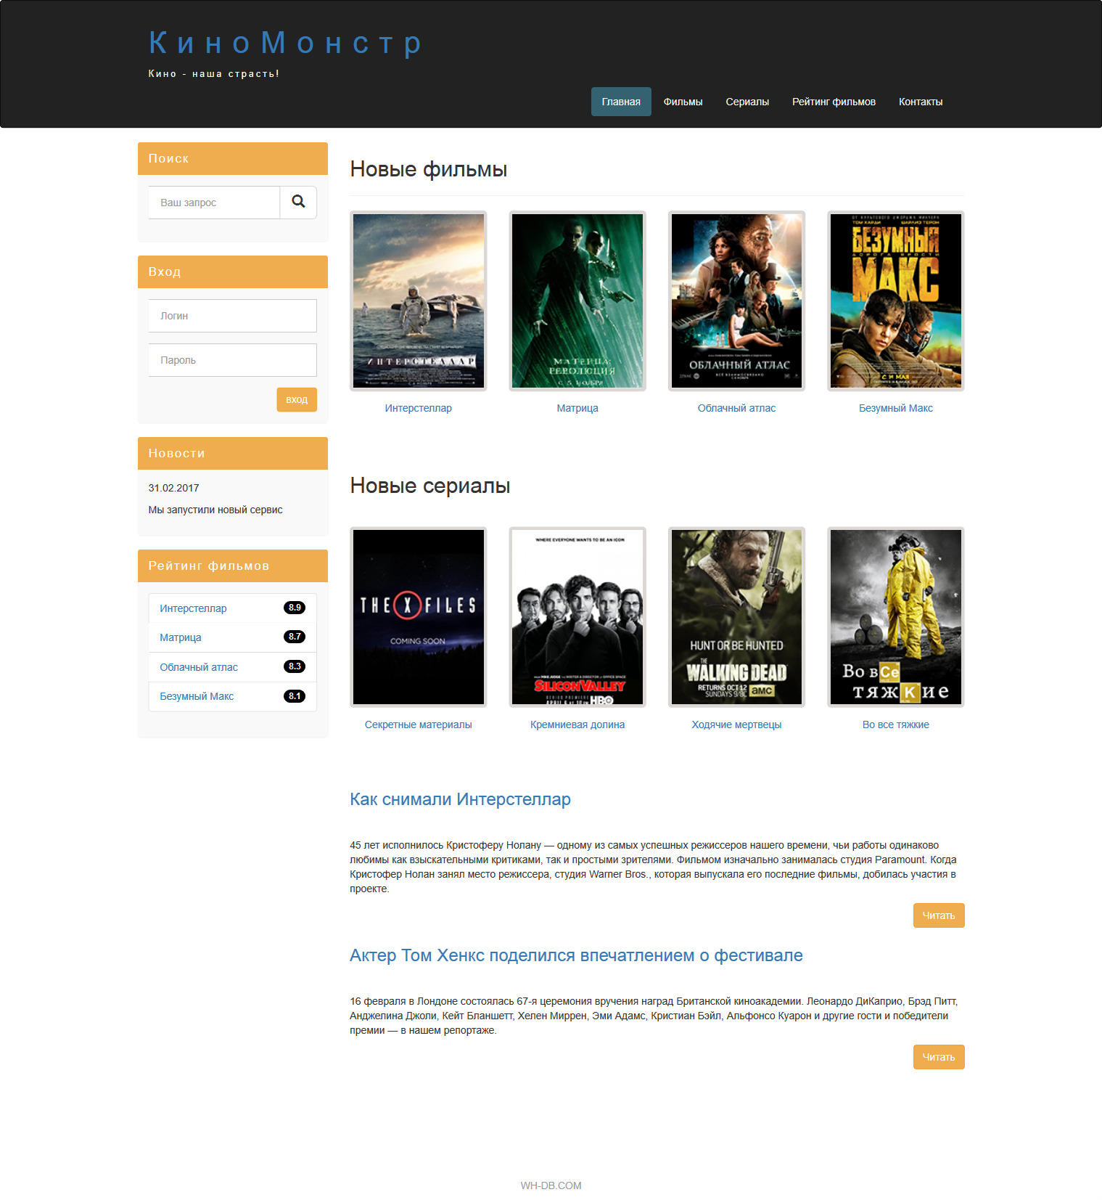Select Облачный атлас in the rating list
This screenshot has width=1102, height=1200.
click(x=199, y=667)
